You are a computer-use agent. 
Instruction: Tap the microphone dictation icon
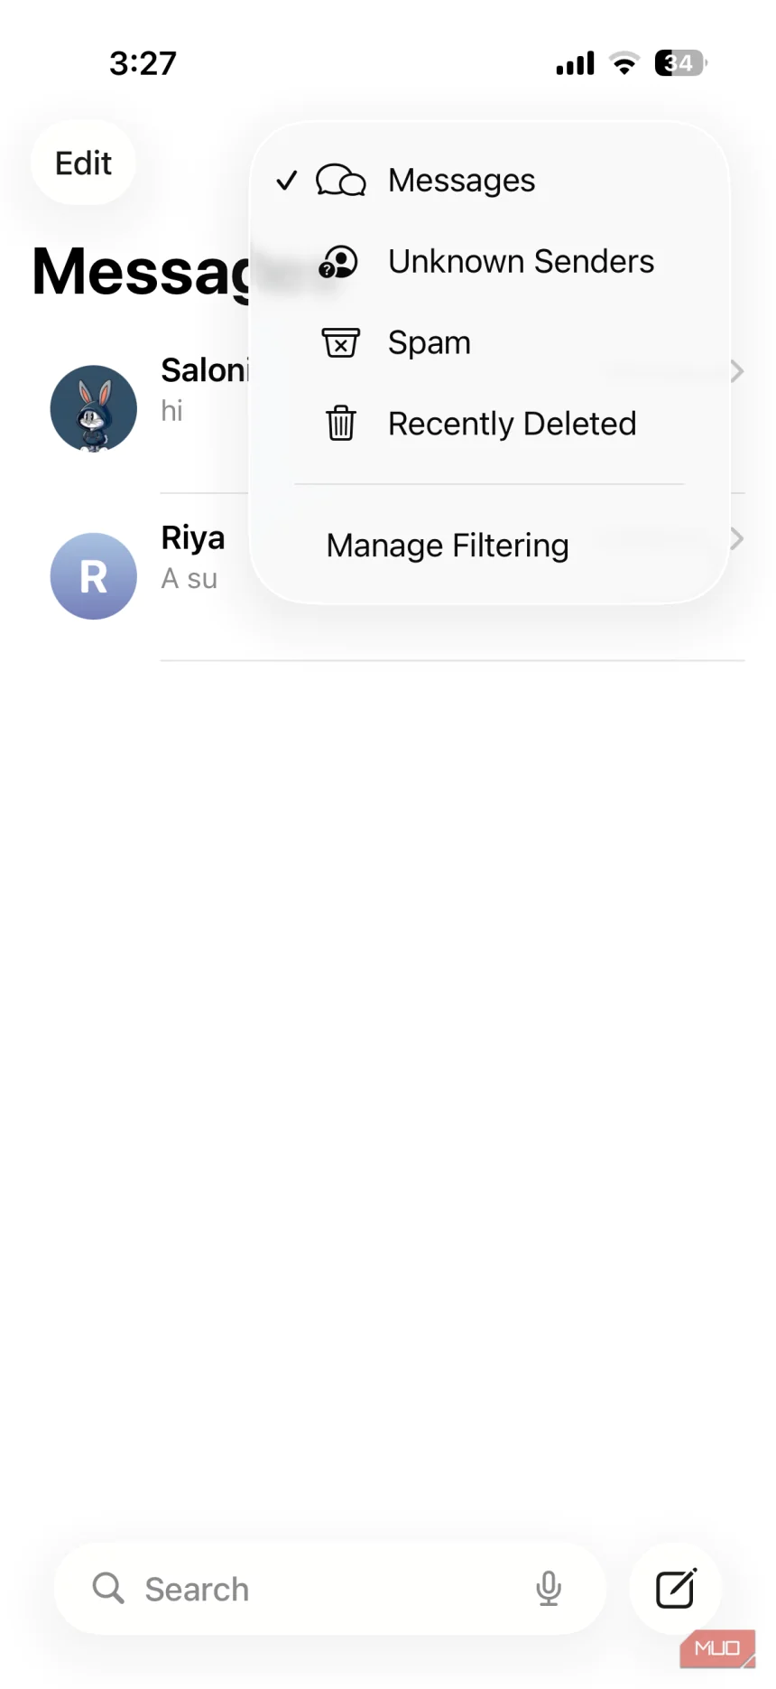tap(549, 1588)
